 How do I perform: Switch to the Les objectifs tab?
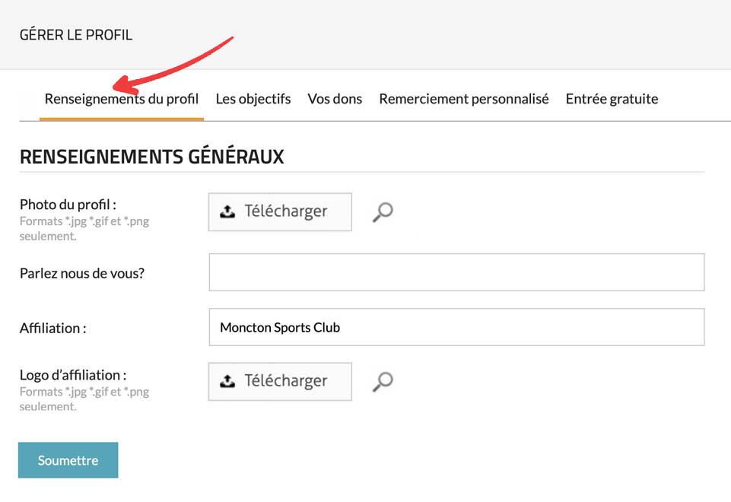click(253, 99)
